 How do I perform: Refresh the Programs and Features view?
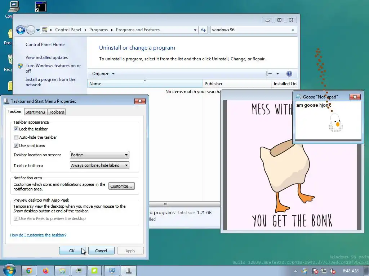[203, 30]
